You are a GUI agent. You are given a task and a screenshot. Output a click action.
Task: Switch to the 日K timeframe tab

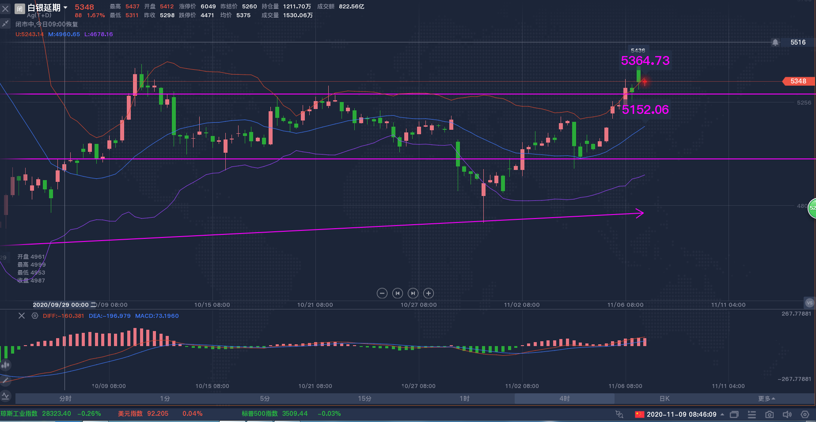[664, 399]
